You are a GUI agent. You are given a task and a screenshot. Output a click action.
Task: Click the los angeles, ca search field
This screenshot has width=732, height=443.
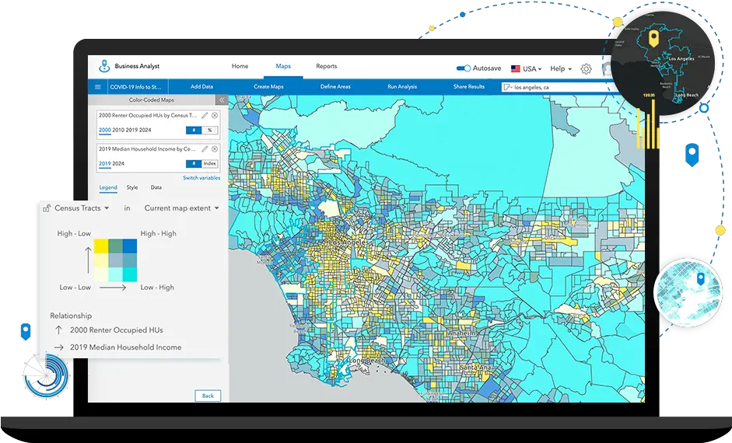coord(560,87)
